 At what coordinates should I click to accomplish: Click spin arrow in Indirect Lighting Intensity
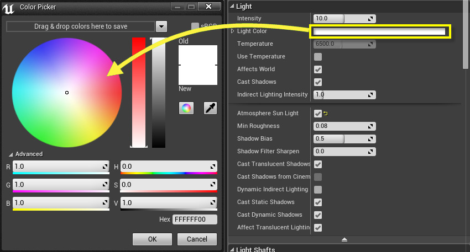pos(370,95)
